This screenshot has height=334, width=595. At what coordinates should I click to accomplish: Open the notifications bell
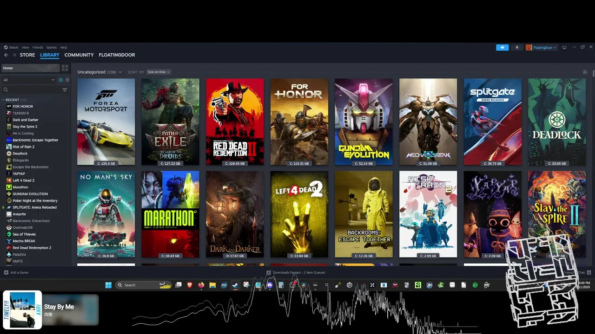click(517, 47)
